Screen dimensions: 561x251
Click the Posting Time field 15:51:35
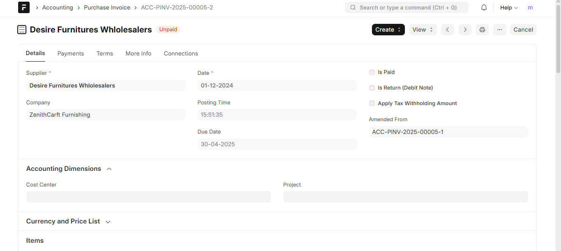point(277,115)
